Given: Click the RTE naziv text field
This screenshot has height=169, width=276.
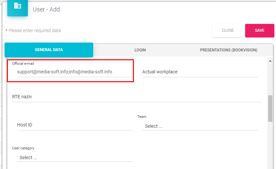Looking at the screenshot, I should coord(137,97).
